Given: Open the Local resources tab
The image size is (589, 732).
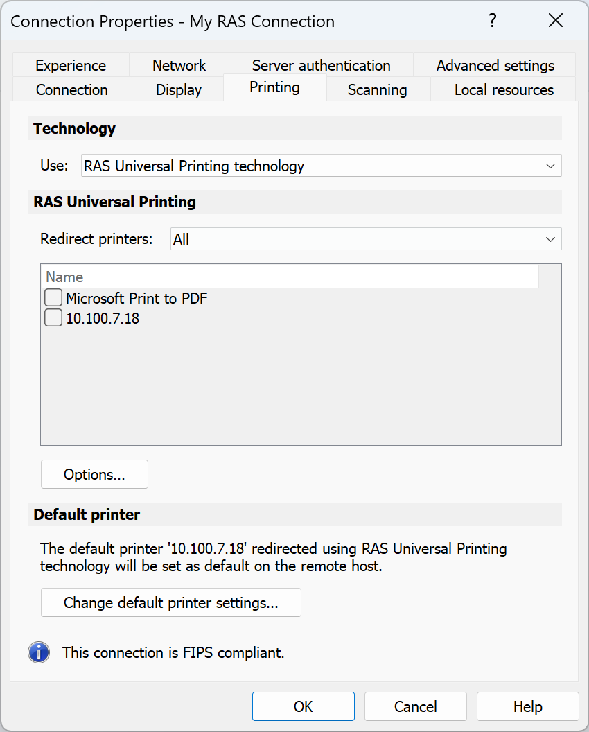Looking at the screenshot, I should coord(504,90).
